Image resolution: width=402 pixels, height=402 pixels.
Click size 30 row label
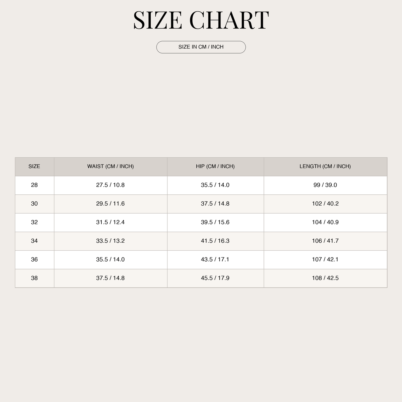pos(34,204)
